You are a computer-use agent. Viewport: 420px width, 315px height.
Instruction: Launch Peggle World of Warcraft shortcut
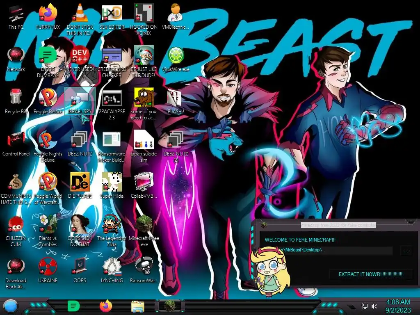point(48,189)
